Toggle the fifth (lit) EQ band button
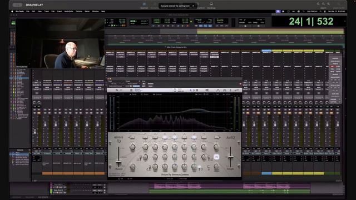The height and width of the screenshot is (200, 356). point(175,137)
